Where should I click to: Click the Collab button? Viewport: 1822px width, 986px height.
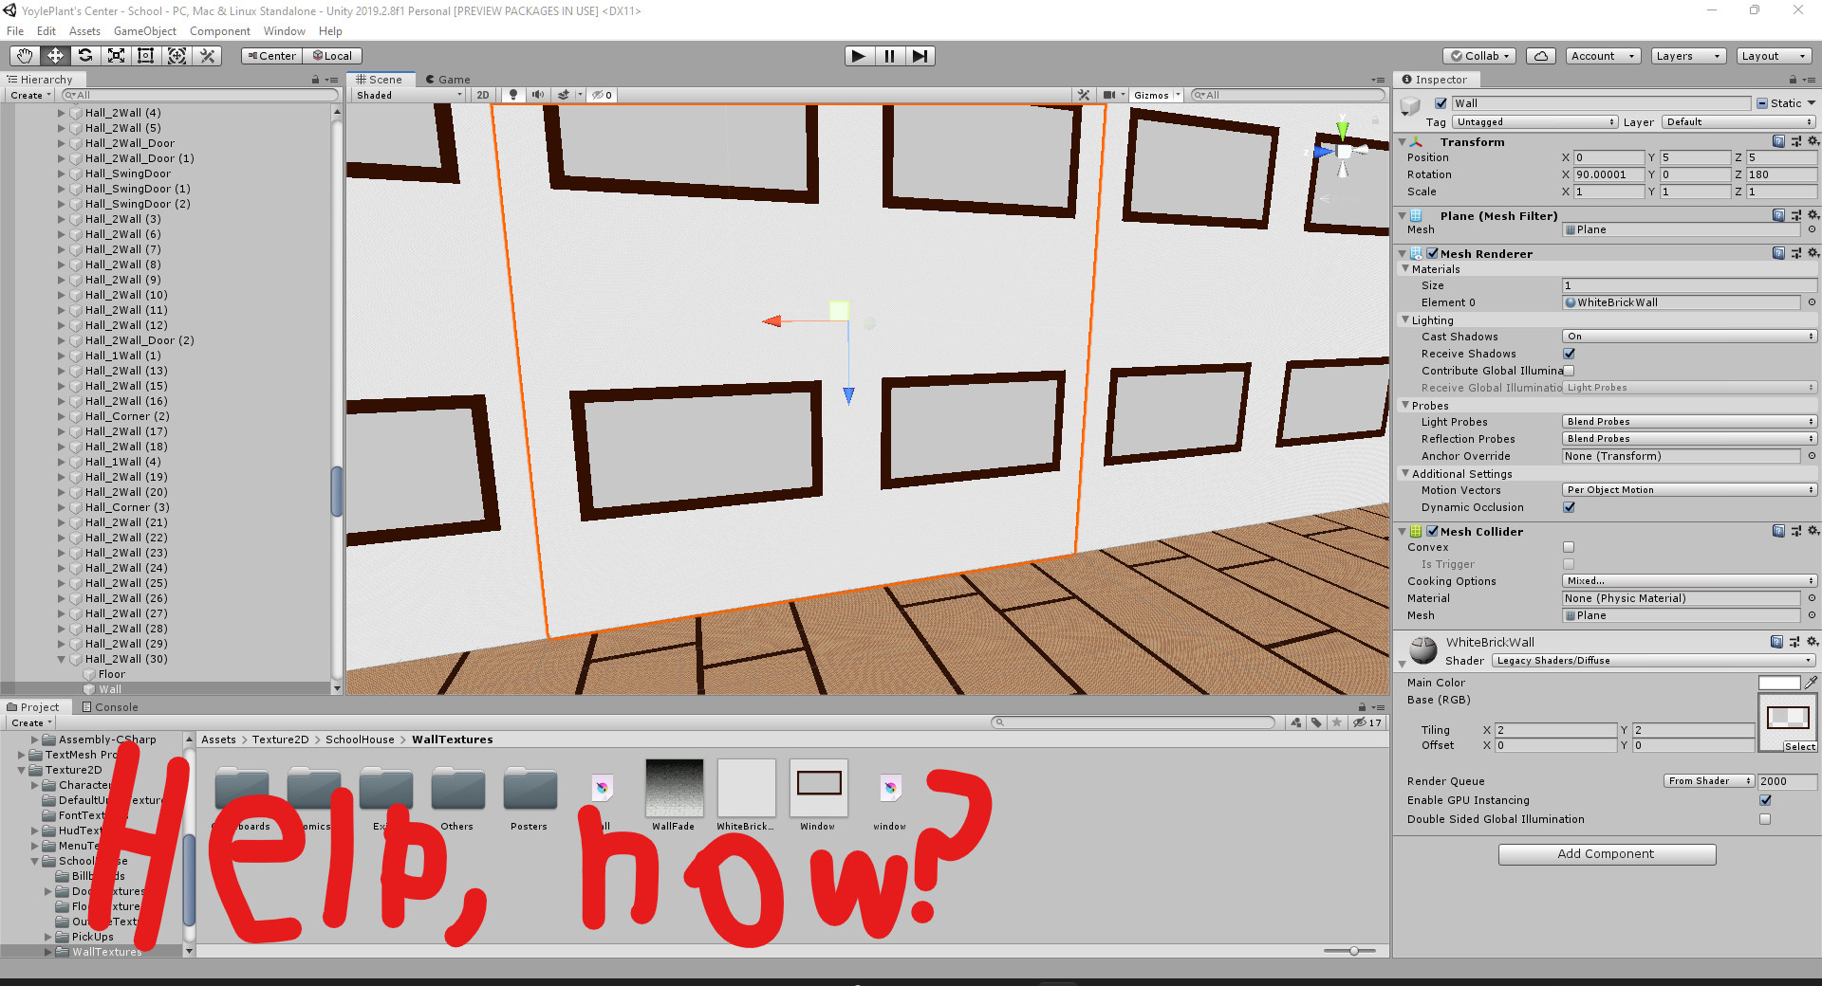1478,56
